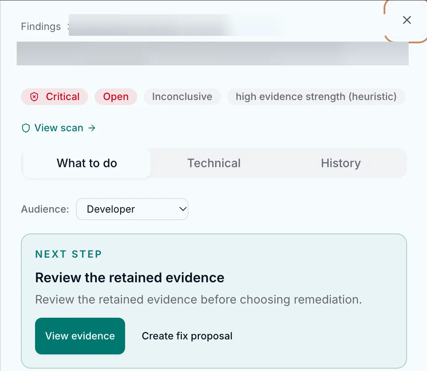Open the Audience dropdown showing Developer
The height and width of the screenshot is (371, 427).
pos(132,209)
